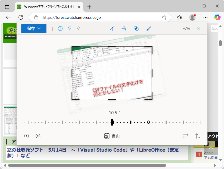
Task: Open the tab actions menu icon
Action: [x=7, y=7]
